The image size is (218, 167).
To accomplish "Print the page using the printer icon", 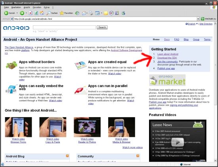I will coord(91,13).
